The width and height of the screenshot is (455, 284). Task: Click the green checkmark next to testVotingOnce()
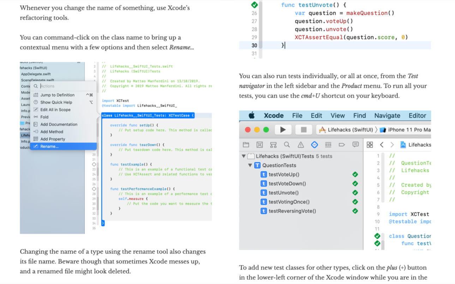point(355,202)
